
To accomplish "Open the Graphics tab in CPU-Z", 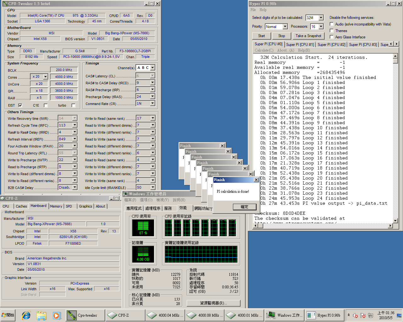I will (86, 206).
